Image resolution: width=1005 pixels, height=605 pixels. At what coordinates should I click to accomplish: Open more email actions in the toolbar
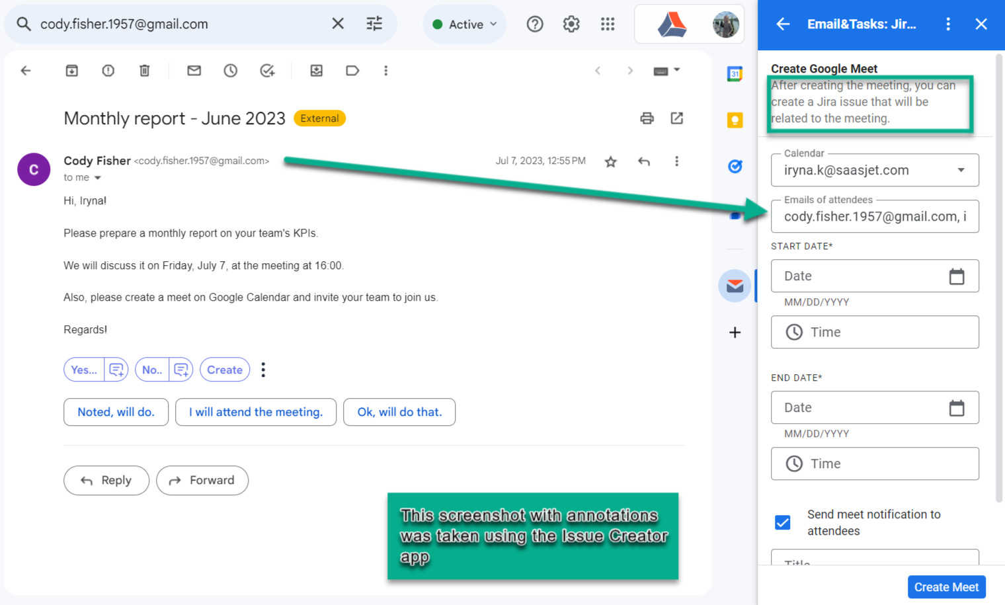386,71
